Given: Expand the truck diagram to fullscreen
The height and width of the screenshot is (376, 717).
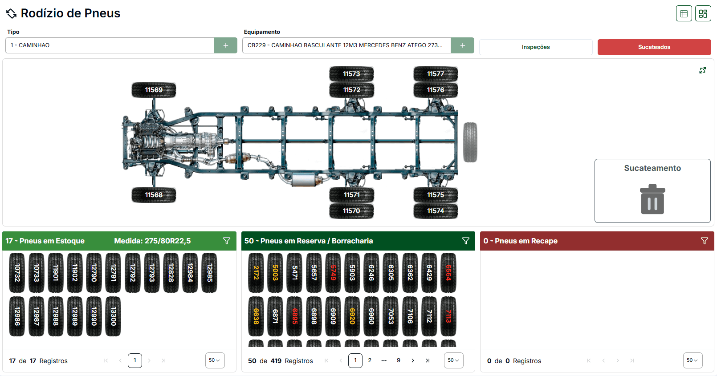Looking at the screenshot, I should pyautogui.click(x=703, y=70).
